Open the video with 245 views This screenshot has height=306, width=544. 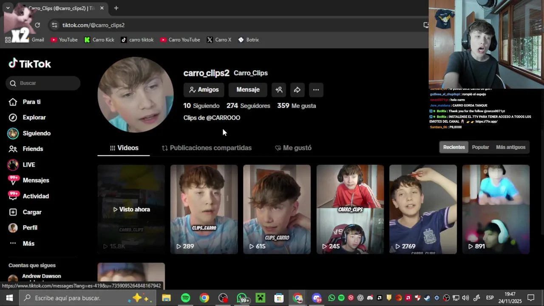pyautogui.click(x=350, y=210)
